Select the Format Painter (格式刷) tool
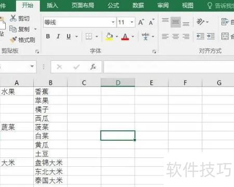234x187 pixels. 22,40
